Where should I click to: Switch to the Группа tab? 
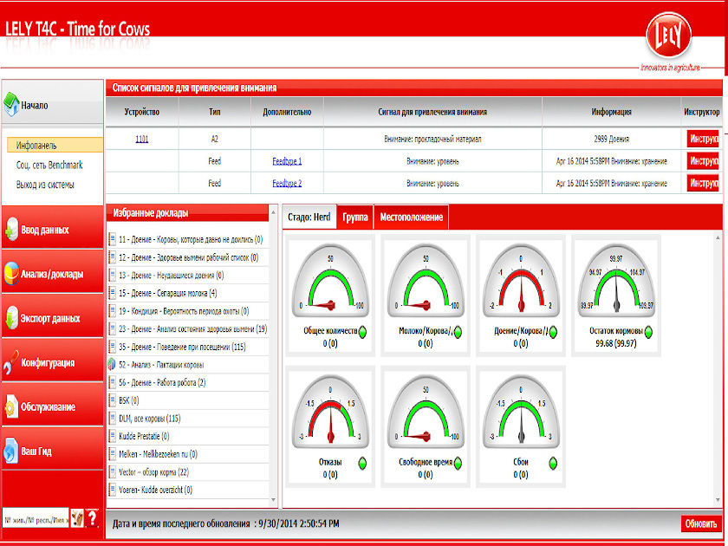pos(355,217)
